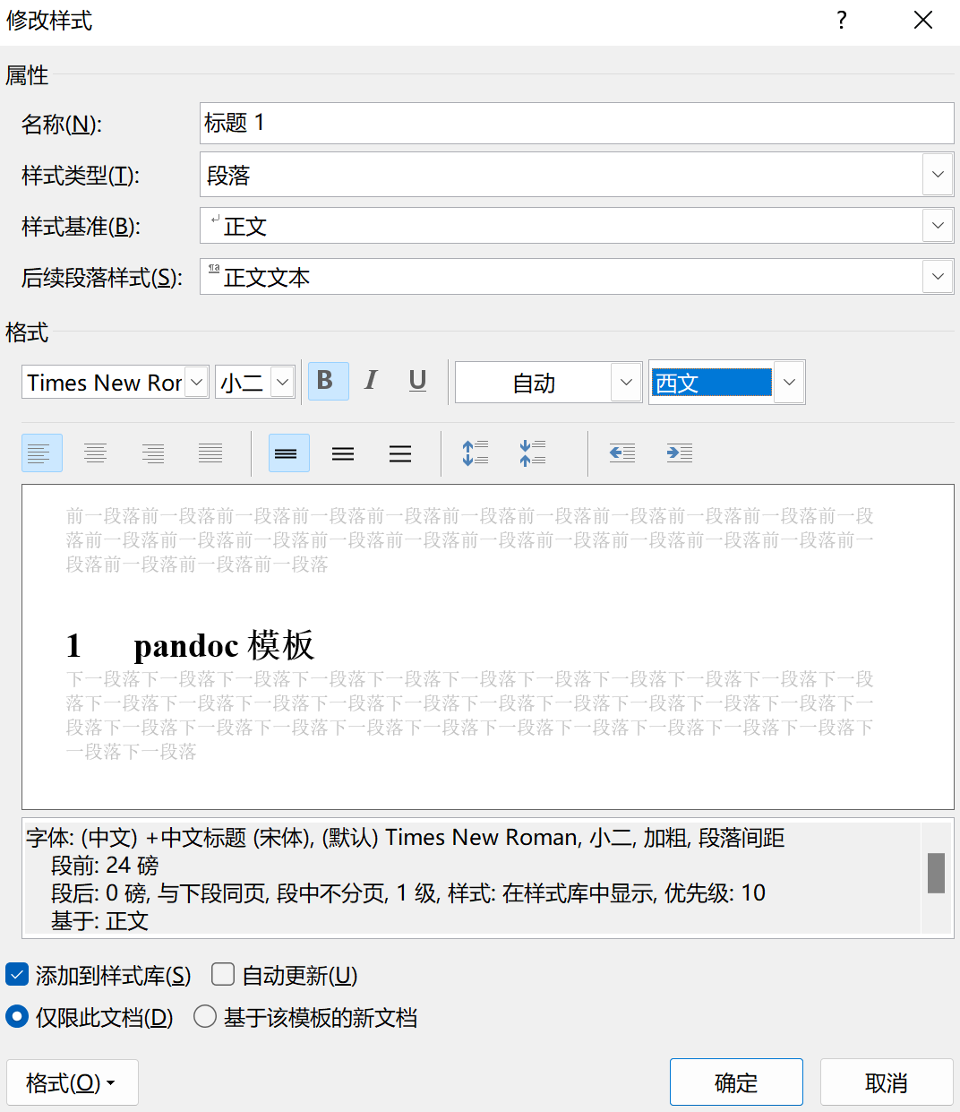Viewport: 960px width, 1112px height.
Task: Toggle Bold formatting button
Action: tap(328, 382)
